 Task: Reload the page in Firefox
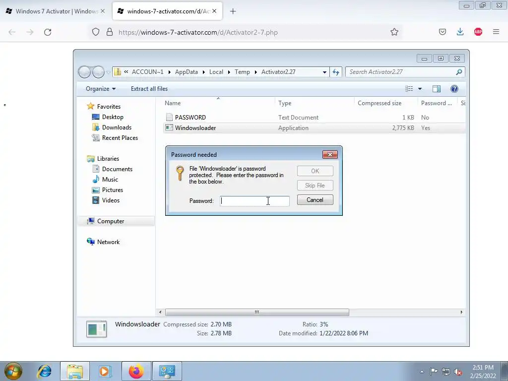click(48, 32)
